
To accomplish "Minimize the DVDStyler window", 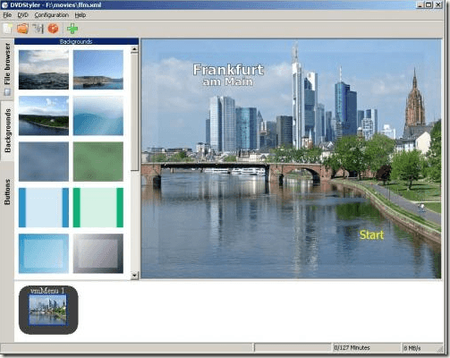I will tap(420, 4).
